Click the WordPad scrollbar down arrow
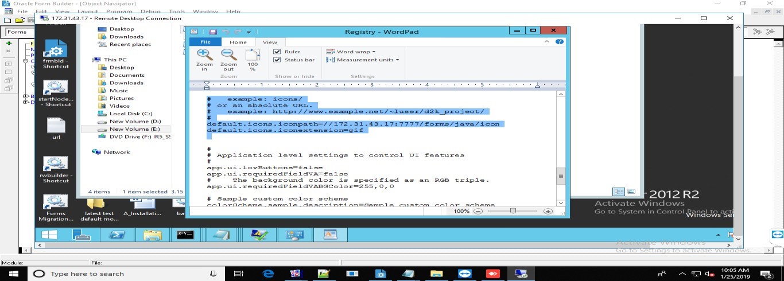 560,202
